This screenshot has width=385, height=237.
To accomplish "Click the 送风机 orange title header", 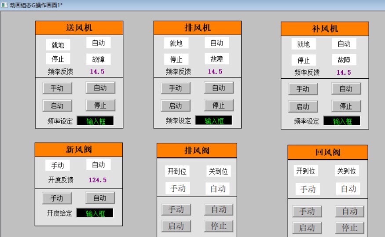I will (x=79, y=28).
